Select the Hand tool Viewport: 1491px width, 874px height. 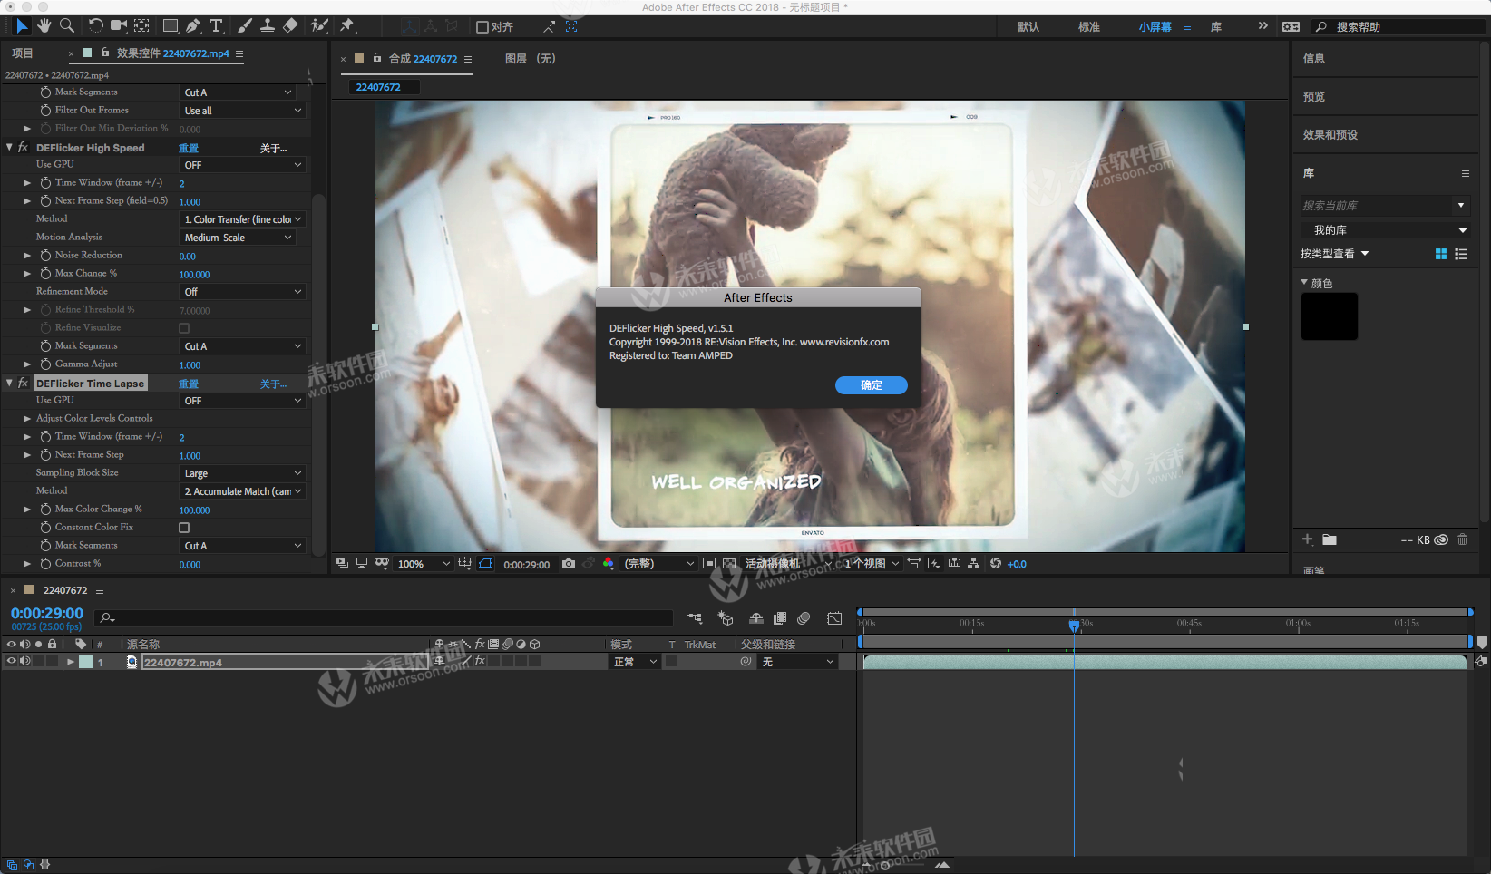(x=44, y=26)
